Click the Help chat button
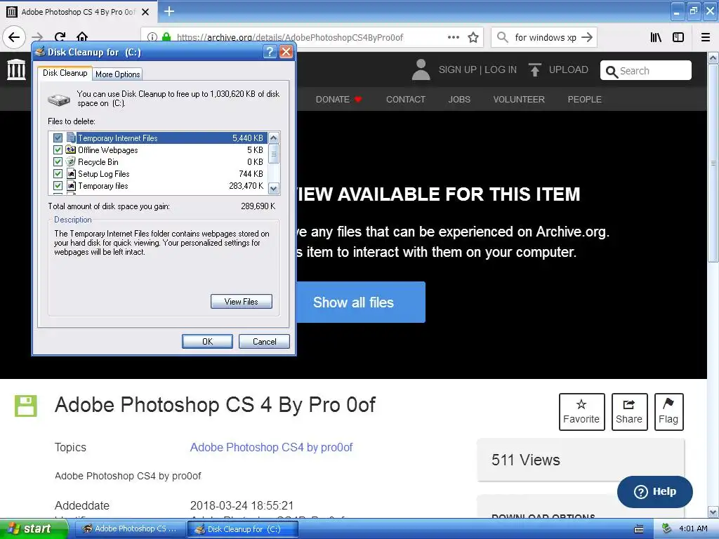The height and width of the screenshot is (539, 719). coord(655,491)
